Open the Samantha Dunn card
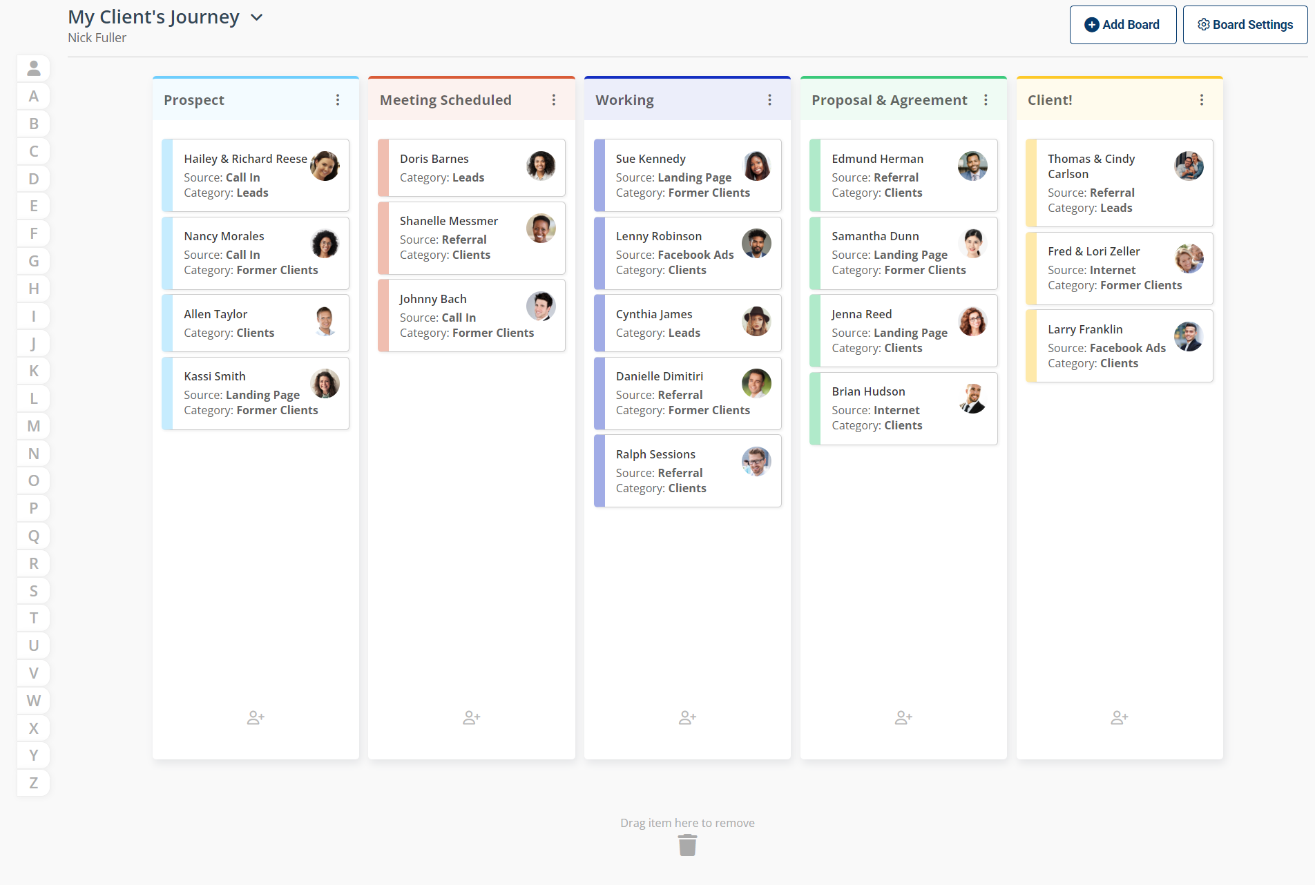1315x885 pixels. coord(903,253)
